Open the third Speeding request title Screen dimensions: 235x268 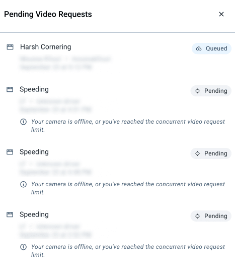pos(34,215)
